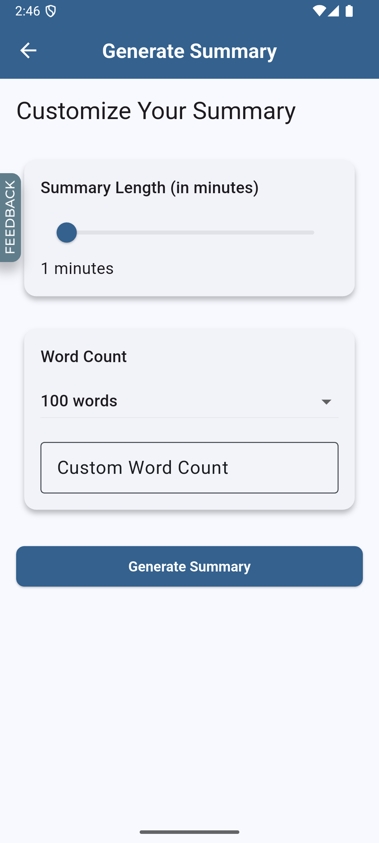
Task: Tap the 1 minutes value text
Action: click(77, 268)
